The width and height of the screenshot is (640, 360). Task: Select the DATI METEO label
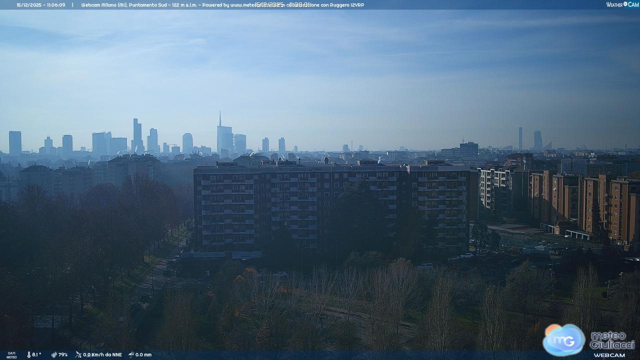click(x=11, y=354)
